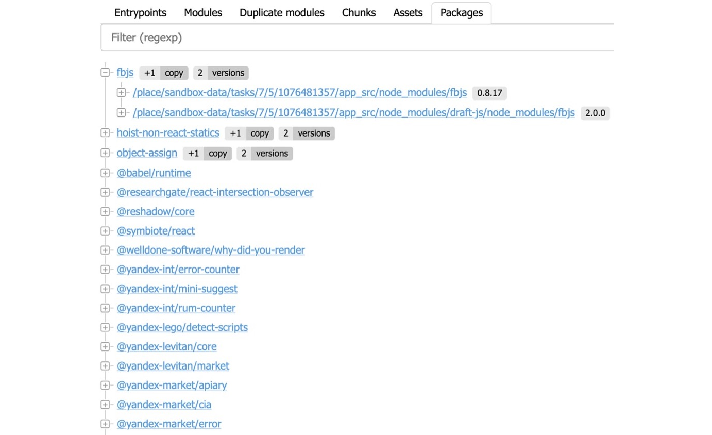Open the @yandex-int/error-counter link
This screenshot has height=435, width=712.
178,270
